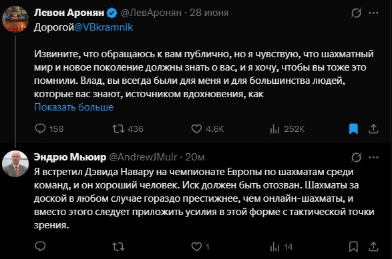Share Levon Aronian's post
The height and width of the screenshot is (259, 392).
(373, 129)
